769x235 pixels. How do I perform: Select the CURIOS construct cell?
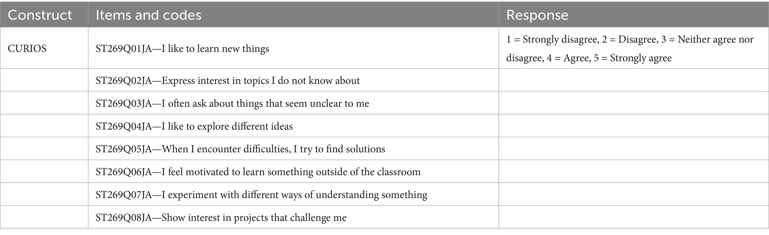(x=27, y=49)
